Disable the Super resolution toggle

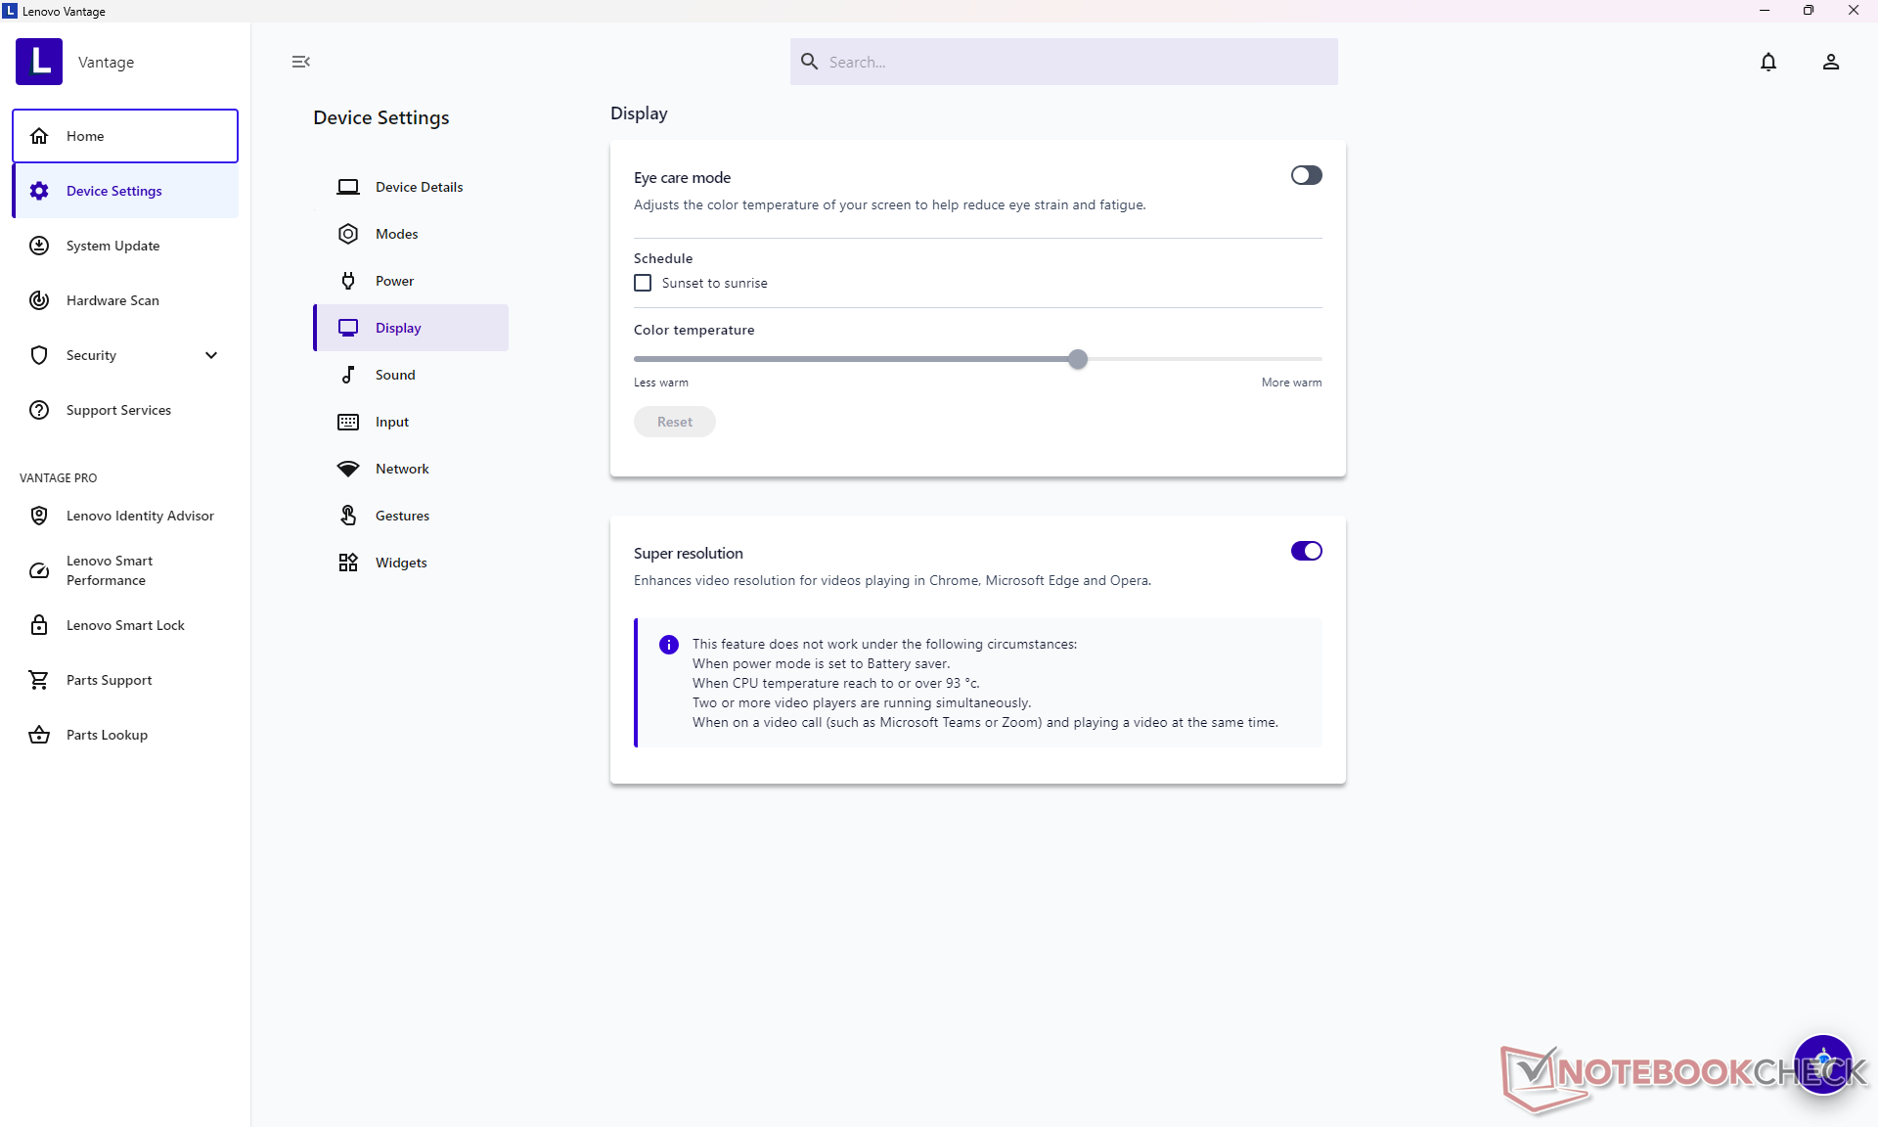pyautogui.click(x=1306, y=551)
